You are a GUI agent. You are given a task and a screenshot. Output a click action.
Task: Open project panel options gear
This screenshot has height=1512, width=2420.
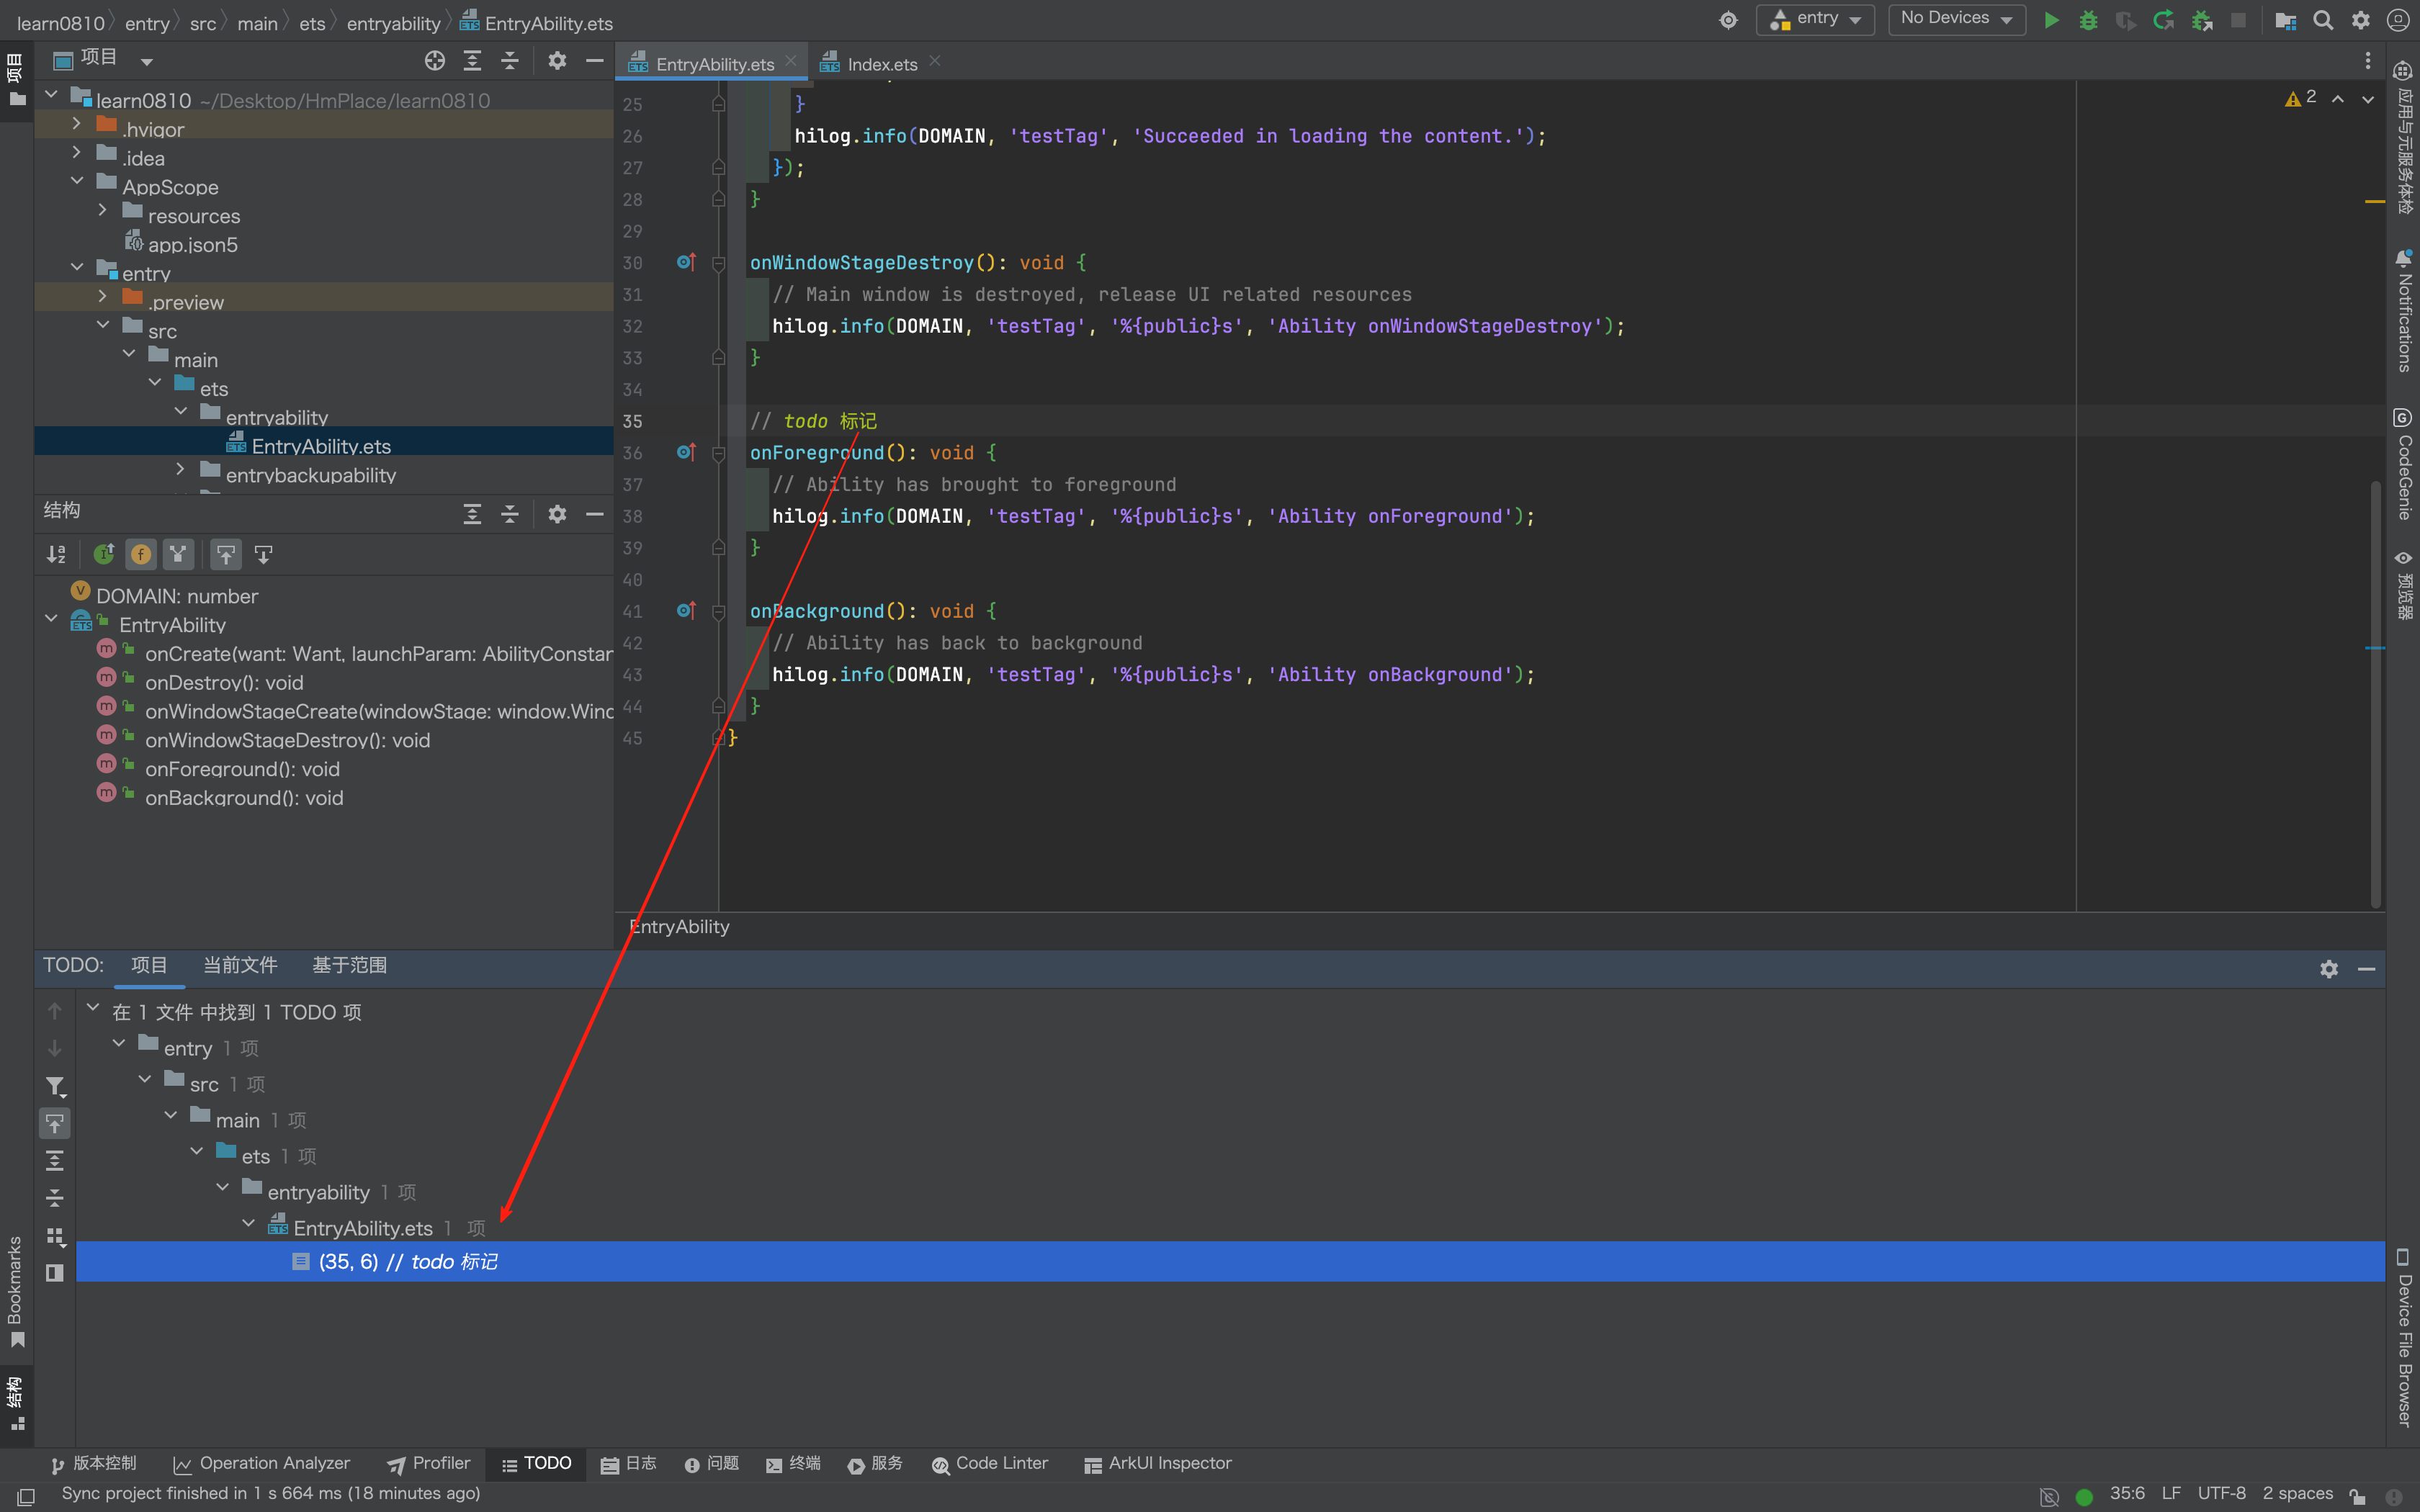pos(557,61)
